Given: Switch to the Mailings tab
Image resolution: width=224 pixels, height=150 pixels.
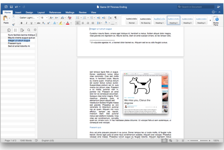Looking at the screenshot, I should (70, 12).
